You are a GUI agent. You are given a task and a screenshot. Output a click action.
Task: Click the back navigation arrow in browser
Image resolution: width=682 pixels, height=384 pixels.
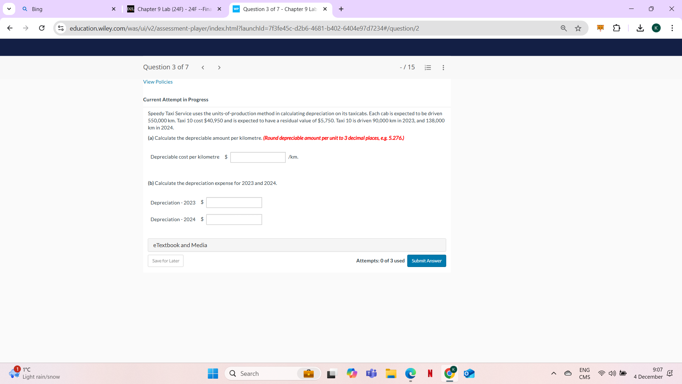(x=10, y=28)
